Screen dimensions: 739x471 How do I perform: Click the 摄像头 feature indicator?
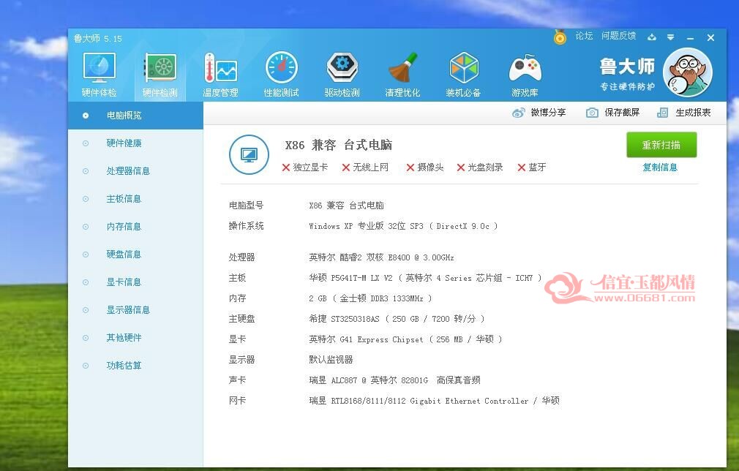pyautogui.click(x=425, y=167)
